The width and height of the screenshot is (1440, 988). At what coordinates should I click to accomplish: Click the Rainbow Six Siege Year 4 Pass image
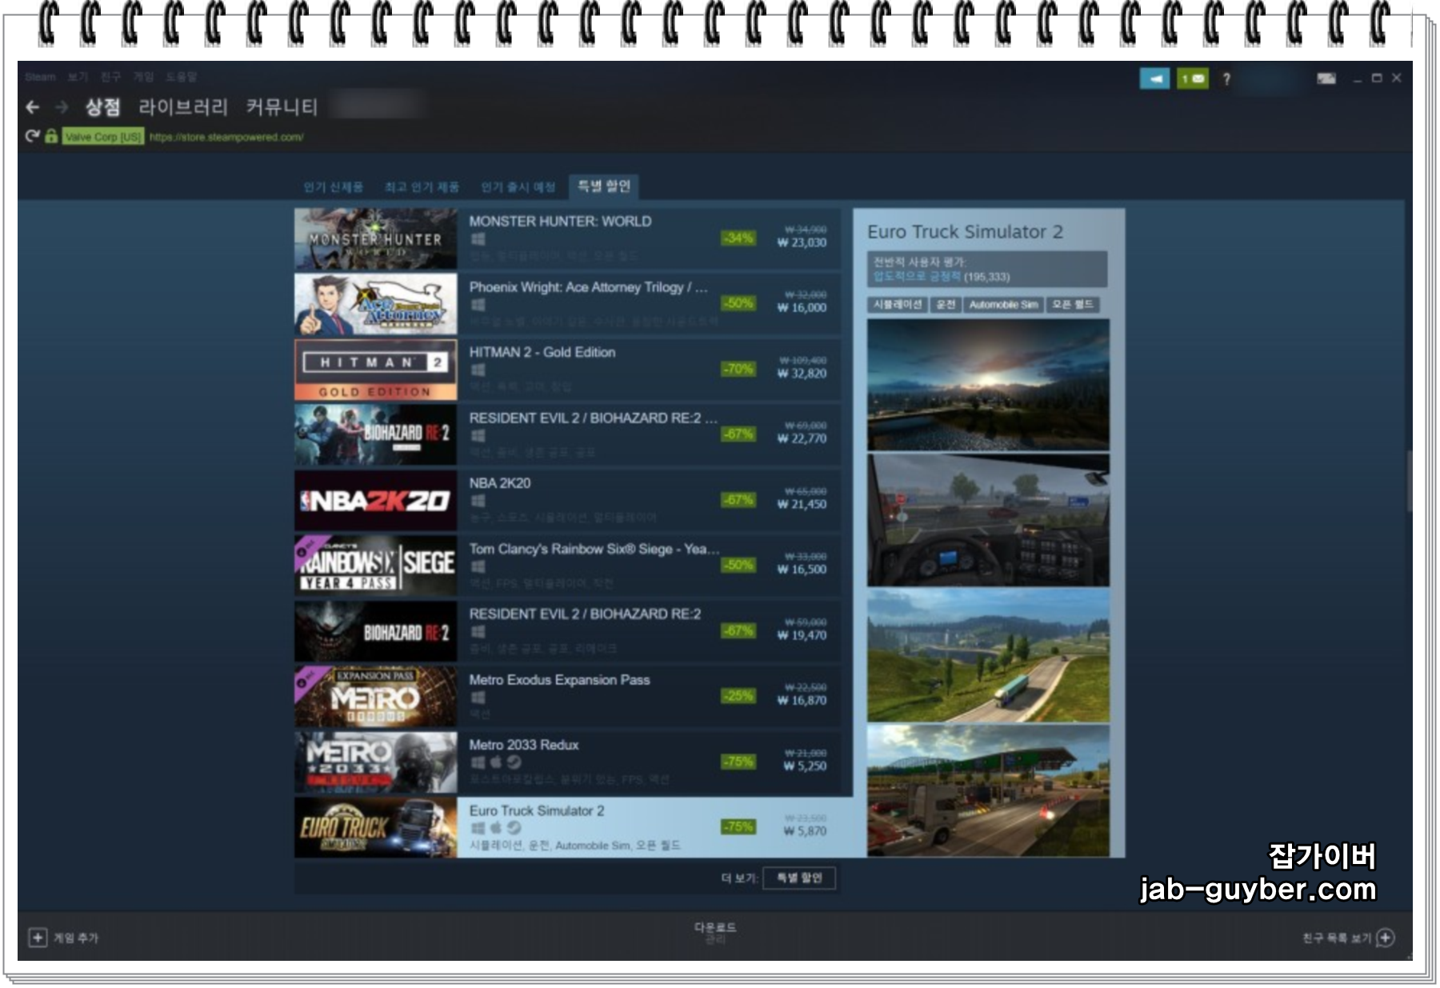point(376,566)
